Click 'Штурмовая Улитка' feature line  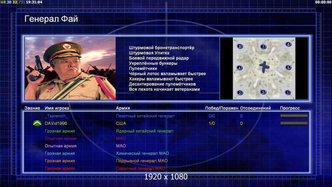[x=149, y=53]
